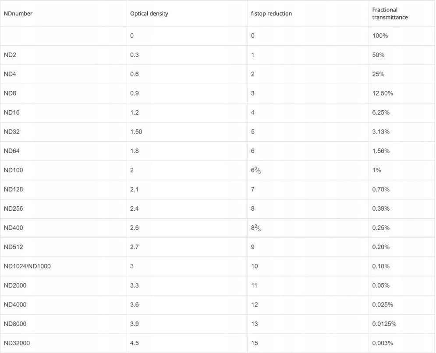Click the 0.025% transmittance cell
This screenshot has width=436, height=353.
click(x=383, y=305)
